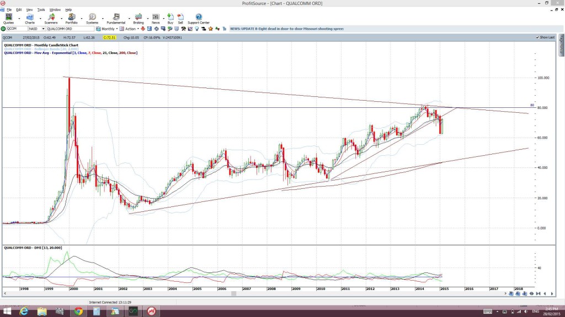Click the last icon before the news ticker
The height and width of the screenshot is (317, 565).
coord(224,29)
